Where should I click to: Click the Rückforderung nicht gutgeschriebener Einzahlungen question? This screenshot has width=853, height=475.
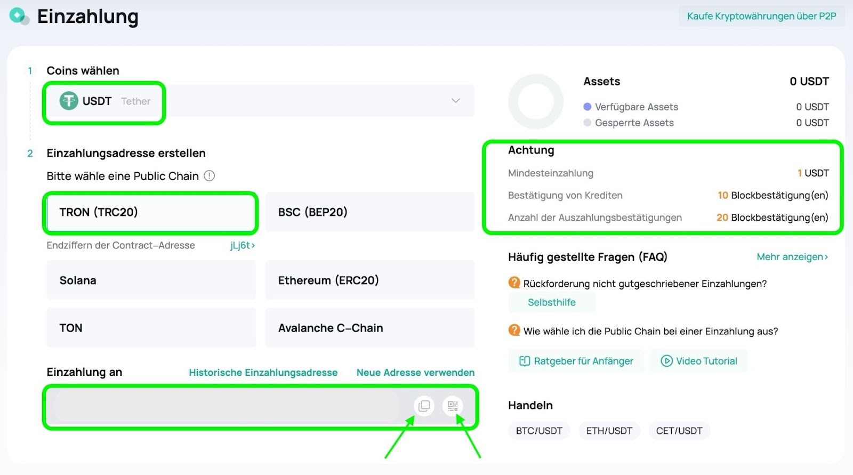(x=645, y=284)
